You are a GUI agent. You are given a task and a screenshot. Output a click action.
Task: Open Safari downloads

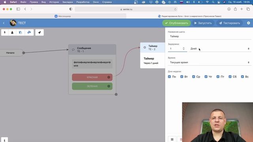pos(229,9)
